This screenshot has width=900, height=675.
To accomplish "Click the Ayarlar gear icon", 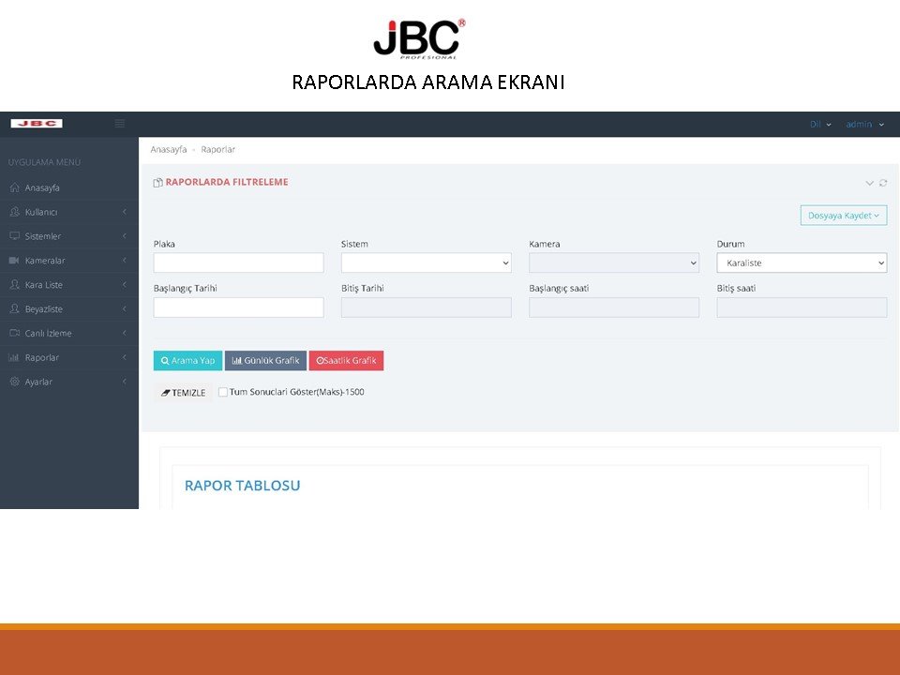I will pos(14,382).
